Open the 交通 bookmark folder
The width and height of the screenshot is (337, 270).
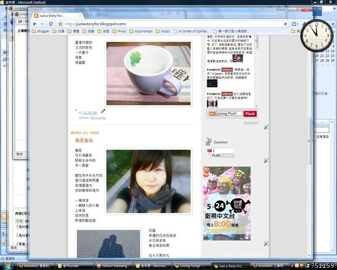tap(58, 31)
